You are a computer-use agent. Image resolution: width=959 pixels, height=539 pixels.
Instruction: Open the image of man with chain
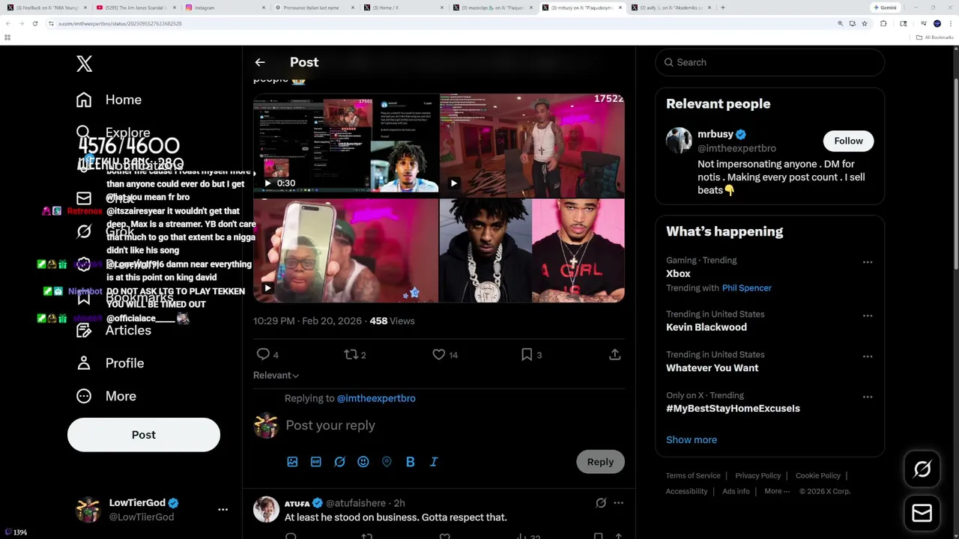[485, 251]
